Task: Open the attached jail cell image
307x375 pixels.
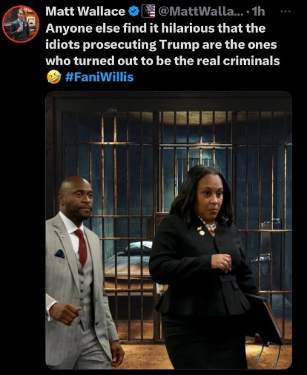Action: point(168,230)
